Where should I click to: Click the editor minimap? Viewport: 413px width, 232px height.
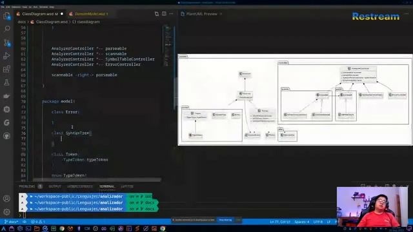tap(168, 46)
